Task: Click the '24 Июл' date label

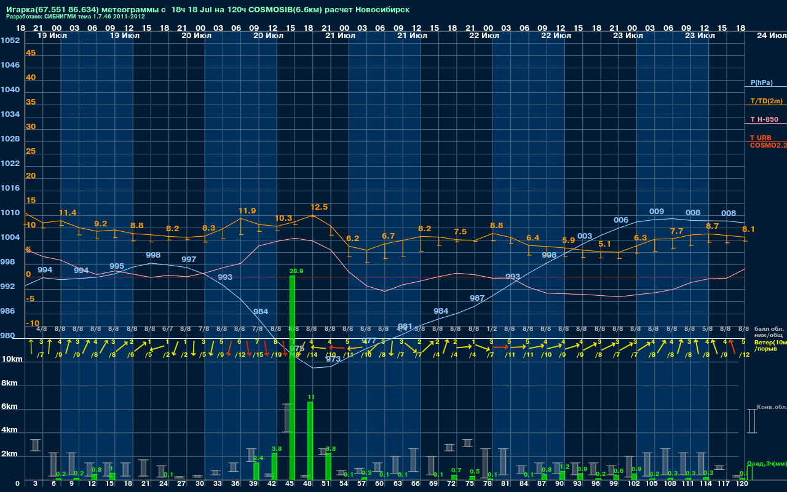Action: coord(770,36)
